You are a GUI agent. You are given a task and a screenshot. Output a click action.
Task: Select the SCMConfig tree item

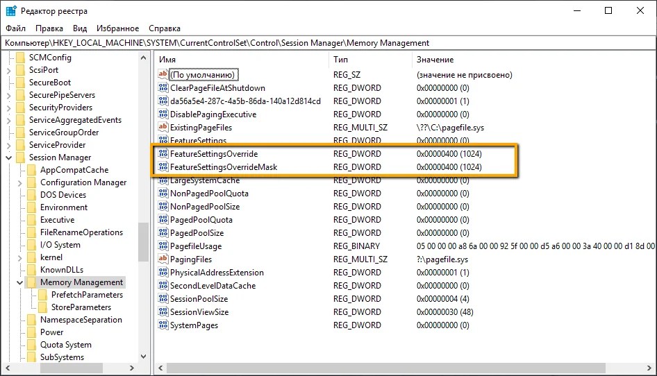click(x=50, y=58)
